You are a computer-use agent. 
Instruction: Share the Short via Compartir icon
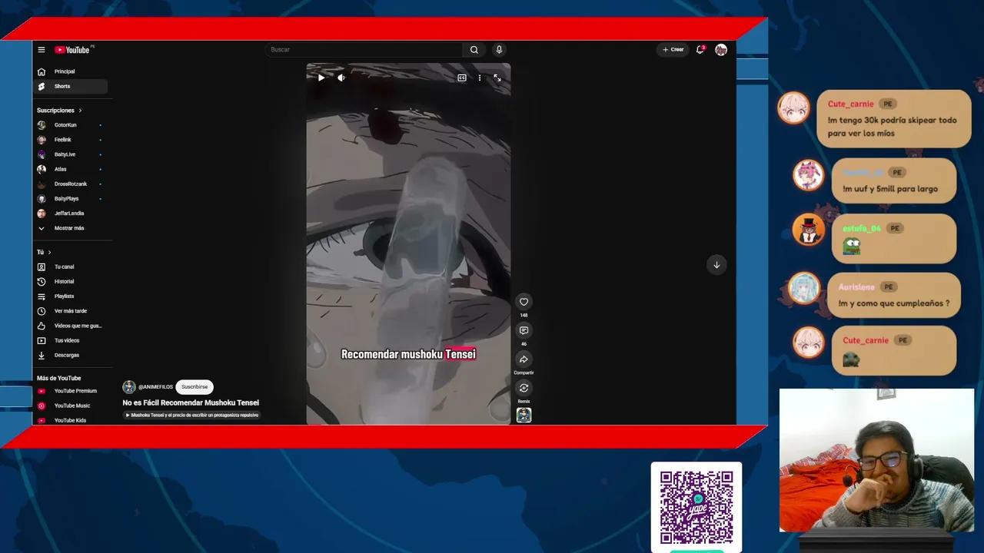point(524,359)
